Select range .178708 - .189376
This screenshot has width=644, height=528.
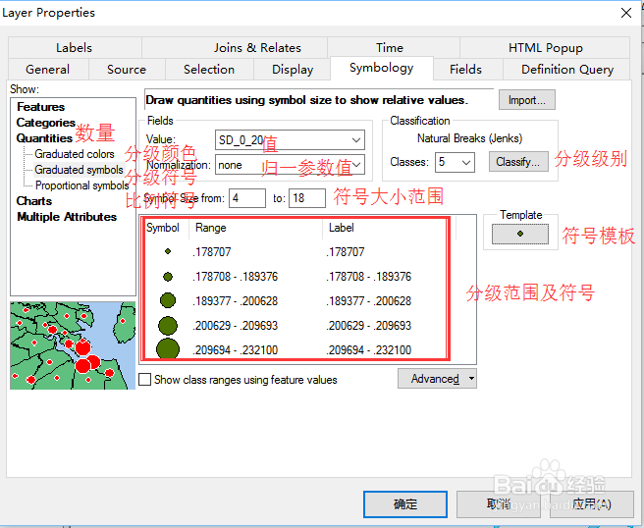tap(236, 277)
